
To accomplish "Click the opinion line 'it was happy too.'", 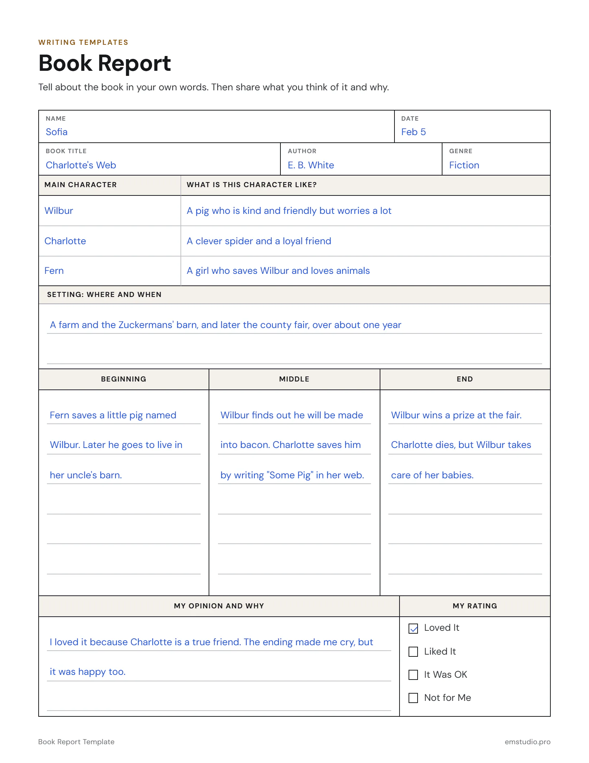I will click(x=219, y=672).
